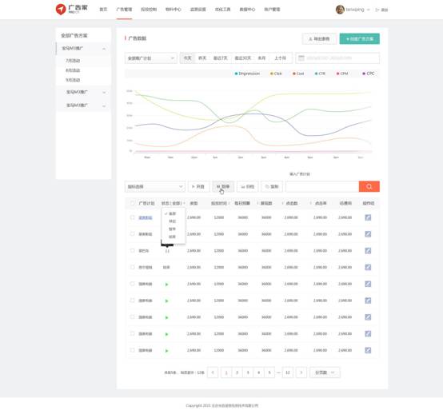
Task: Click the edit icon in the last row
Action: [368, 350]
